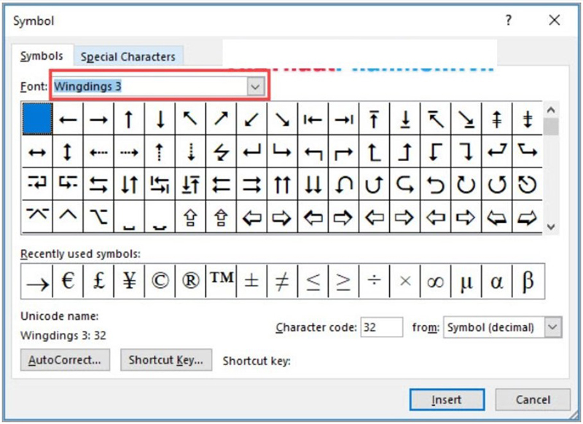Pick the division sign from recently used
Screen dimensions: 583x424
click(374, 281)
